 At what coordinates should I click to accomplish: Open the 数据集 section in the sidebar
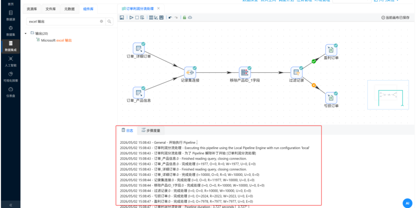(x=11, y=31)
